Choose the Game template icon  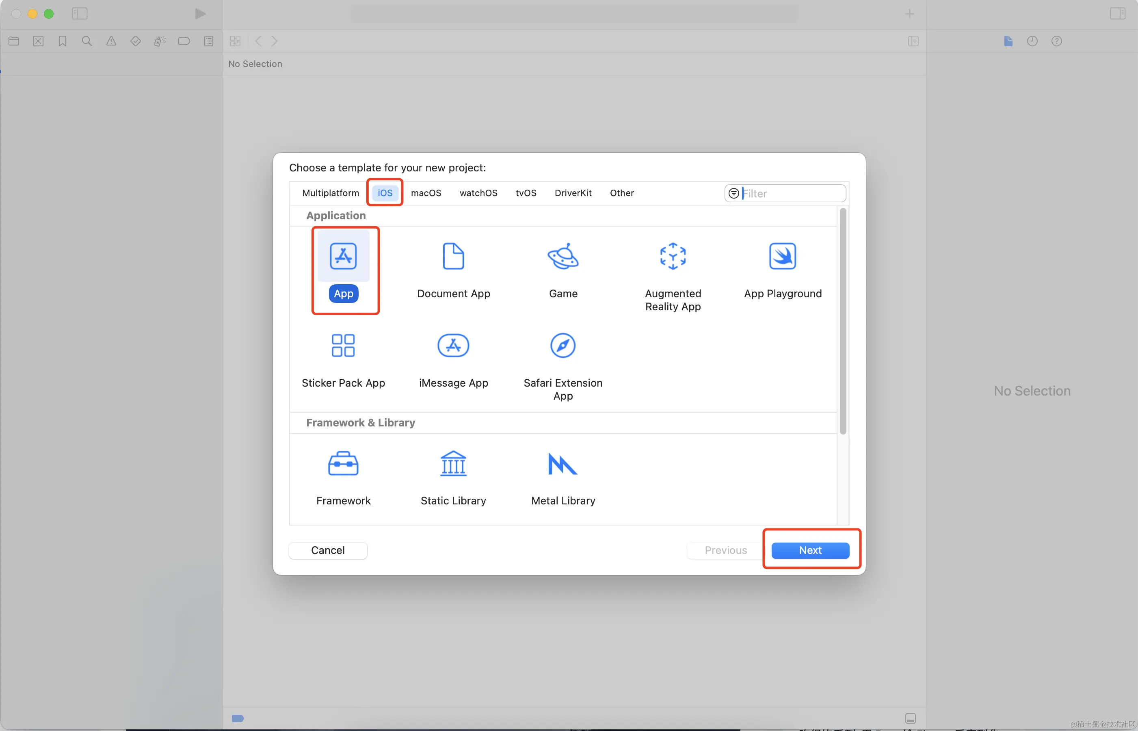(563, 256)
